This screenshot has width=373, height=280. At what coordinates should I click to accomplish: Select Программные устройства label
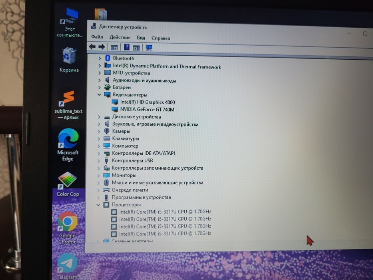pos(141,197)
